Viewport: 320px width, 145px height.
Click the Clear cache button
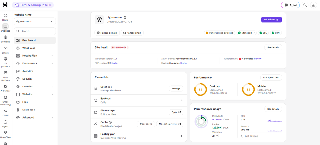[146, 124]
